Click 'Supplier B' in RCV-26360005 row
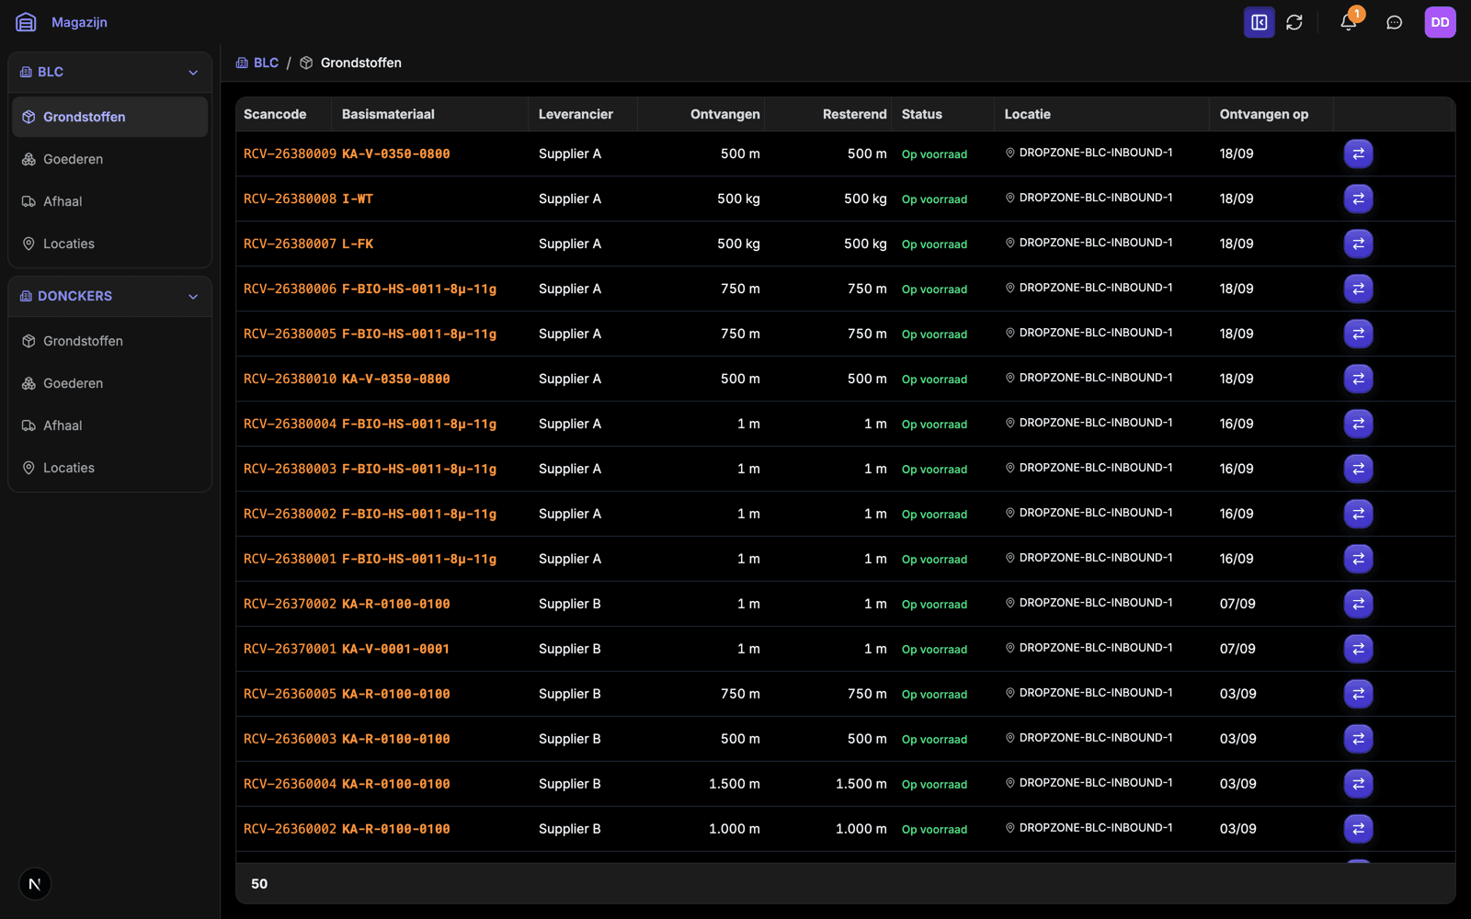 pyautogui.click(x=570, y=694)
